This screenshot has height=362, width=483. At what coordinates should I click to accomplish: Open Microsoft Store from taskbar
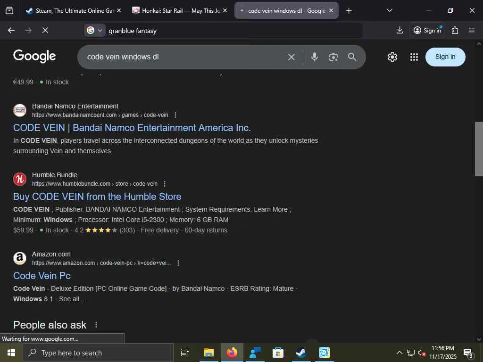278,353
